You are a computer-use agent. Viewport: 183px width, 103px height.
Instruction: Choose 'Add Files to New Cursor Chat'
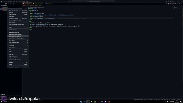18,36
